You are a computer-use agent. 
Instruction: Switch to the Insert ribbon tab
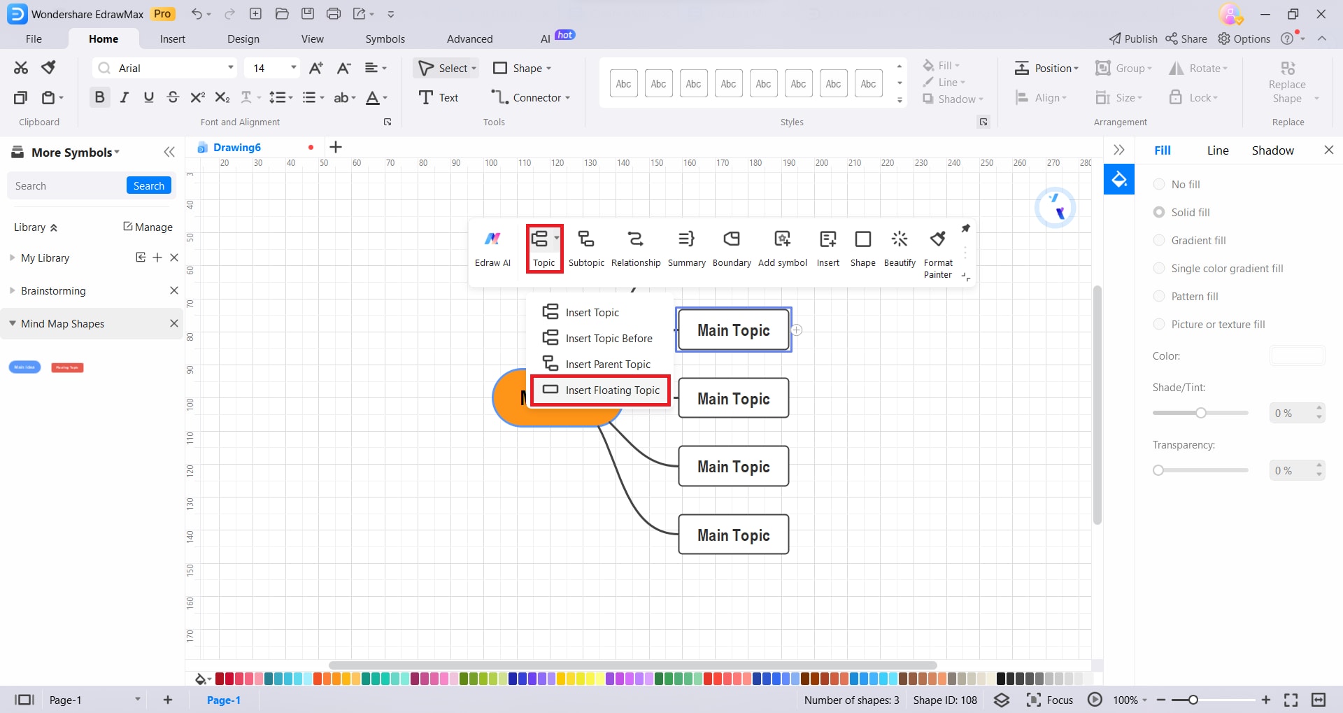click(173, 39)
